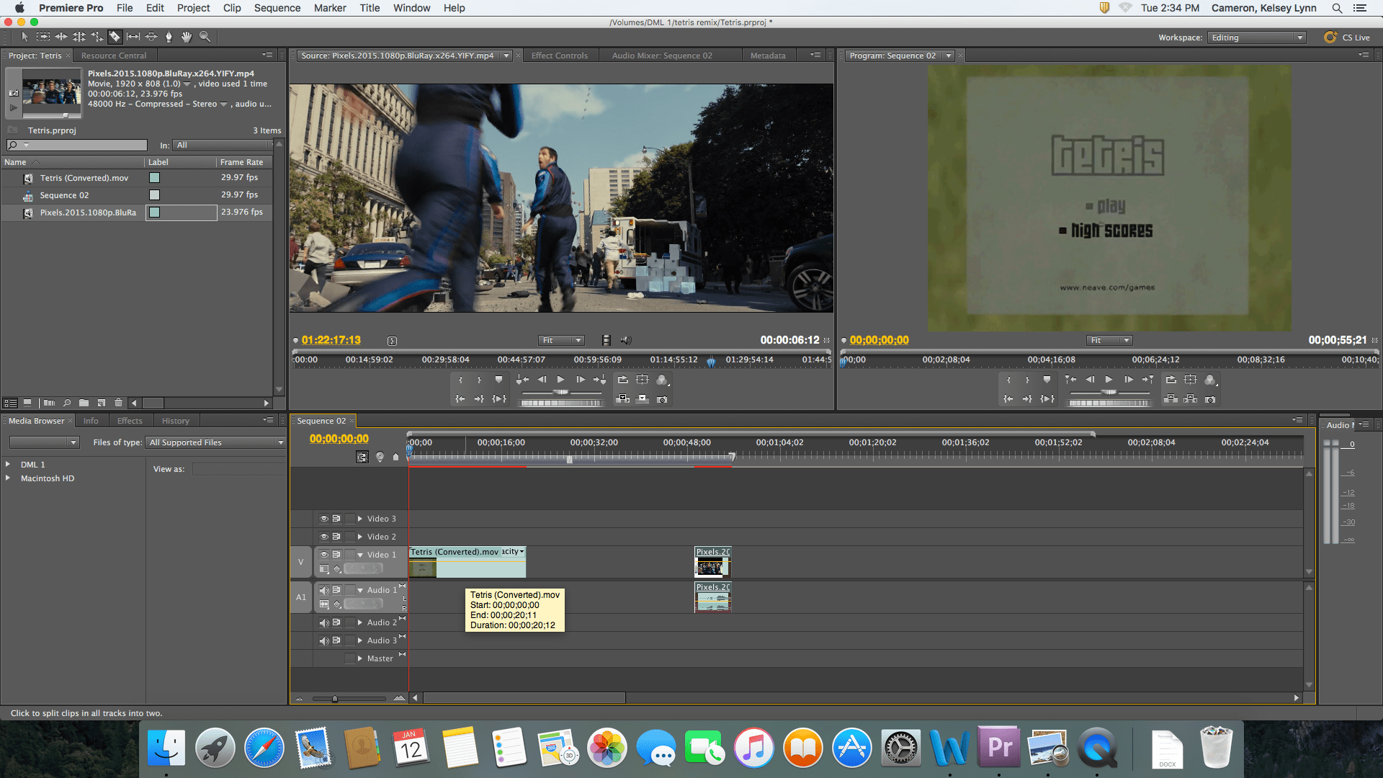Play the Program monitor sequence
The height and width of the screenshot is (778, 1383).
[1109, 380]
